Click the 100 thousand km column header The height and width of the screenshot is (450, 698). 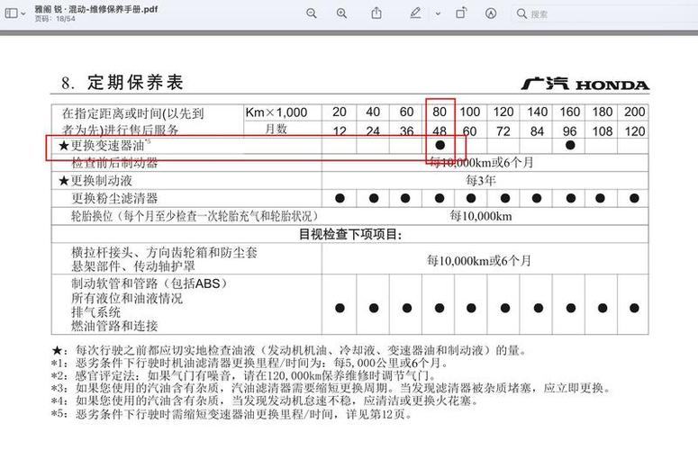(470, 112)
